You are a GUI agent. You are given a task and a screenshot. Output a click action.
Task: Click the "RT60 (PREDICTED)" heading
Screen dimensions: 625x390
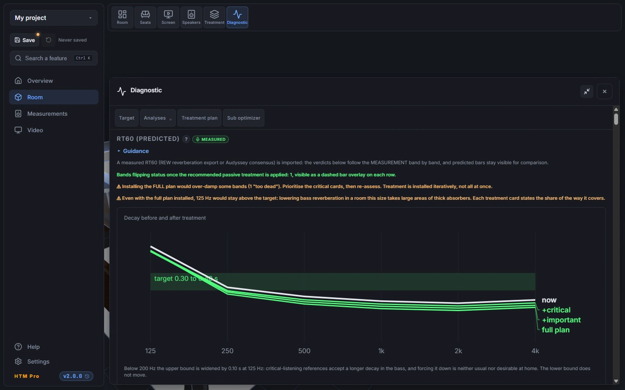click(148, 139)
